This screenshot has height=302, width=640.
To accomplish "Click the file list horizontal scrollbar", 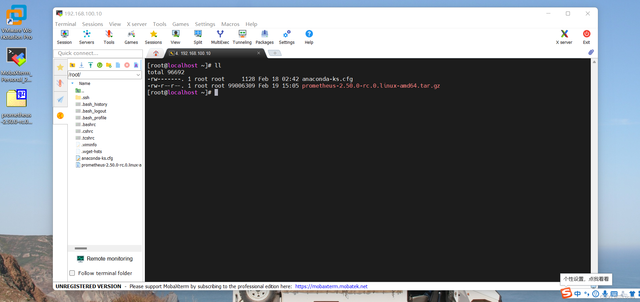I will click(81, 248).
